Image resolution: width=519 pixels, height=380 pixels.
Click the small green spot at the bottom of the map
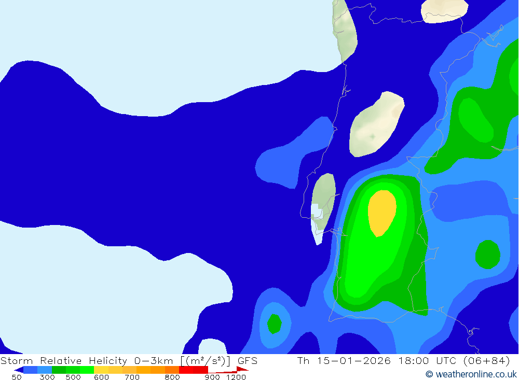[x=275, y=324]
